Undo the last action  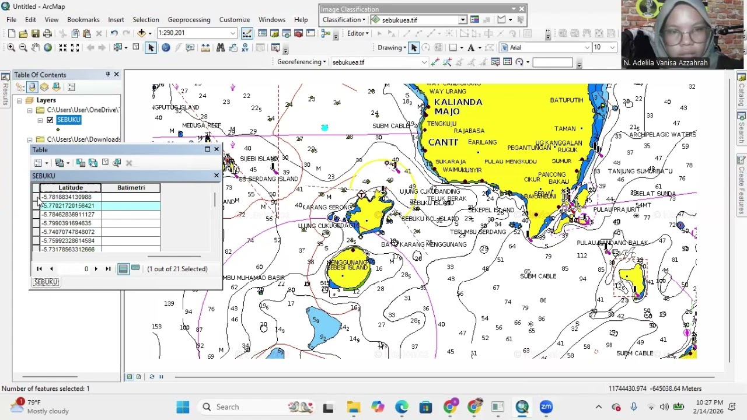point(114,33)
